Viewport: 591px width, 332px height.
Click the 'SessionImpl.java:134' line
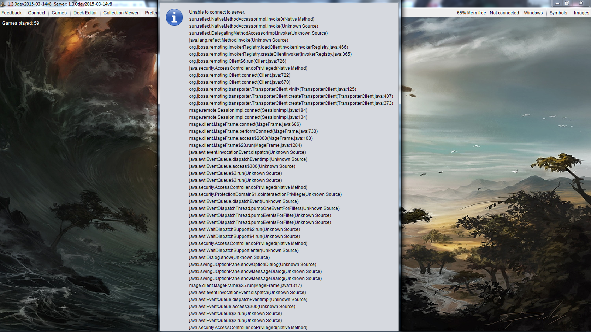pyautogui.click(x=248, y=117)
